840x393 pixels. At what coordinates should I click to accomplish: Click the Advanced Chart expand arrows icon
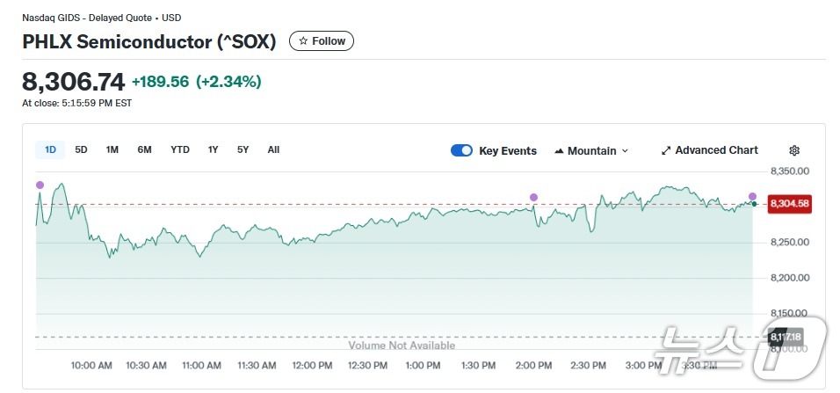tap(666, 150)
